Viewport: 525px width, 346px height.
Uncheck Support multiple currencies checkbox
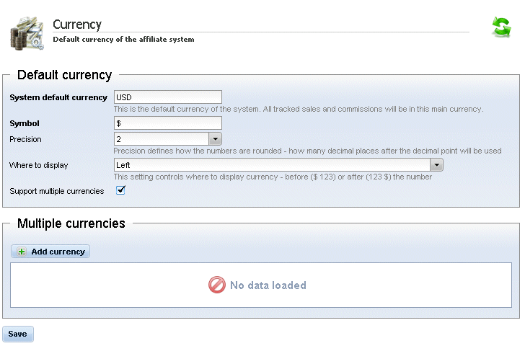[x=120, y=190]
